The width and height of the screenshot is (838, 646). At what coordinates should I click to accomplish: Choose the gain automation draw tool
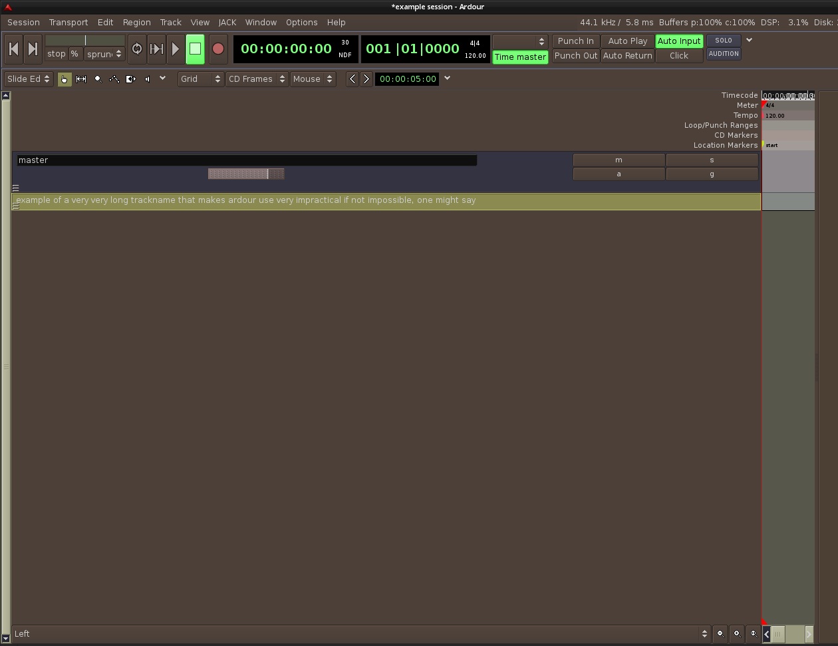click(x=114, y=79)
